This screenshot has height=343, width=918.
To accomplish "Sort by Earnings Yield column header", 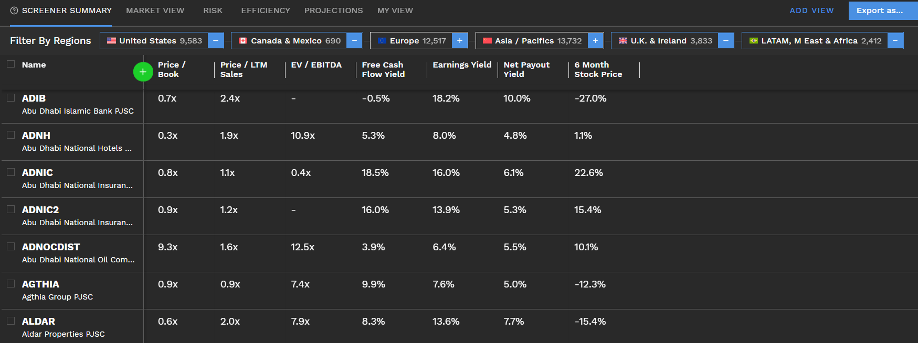I will pos(462,65).
